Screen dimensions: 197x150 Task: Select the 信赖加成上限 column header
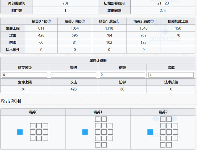pyautogui.click(x=178, y=21)
